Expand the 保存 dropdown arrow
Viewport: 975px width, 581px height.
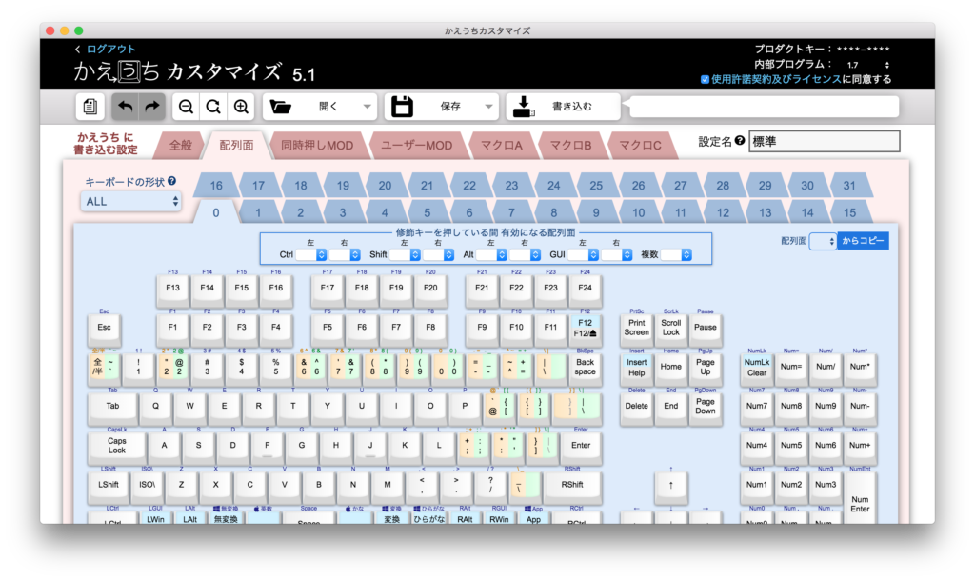click(x=488, y=107)
